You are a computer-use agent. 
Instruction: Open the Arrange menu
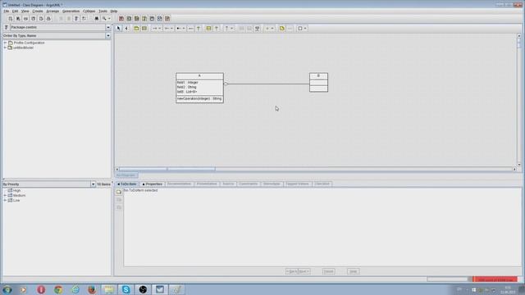(x=52, y=11)
